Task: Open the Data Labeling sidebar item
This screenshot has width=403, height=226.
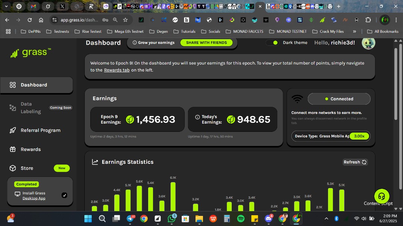Action: click(x=37, y=108)
